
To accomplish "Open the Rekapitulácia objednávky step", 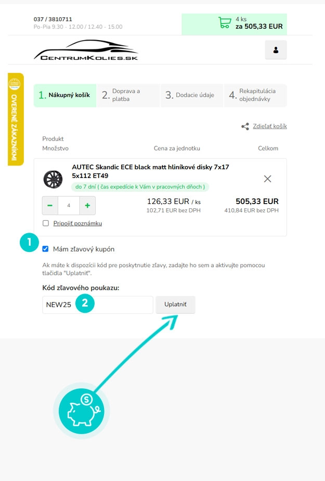I will (x=255, y=95).
